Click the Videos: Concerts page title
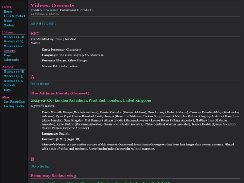244x183 pixels. pyautogui.click(x=52, y=5)
